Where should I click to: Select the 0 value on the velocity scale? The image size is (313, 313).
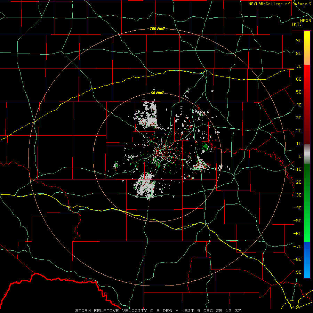click(x=300, y=156)
